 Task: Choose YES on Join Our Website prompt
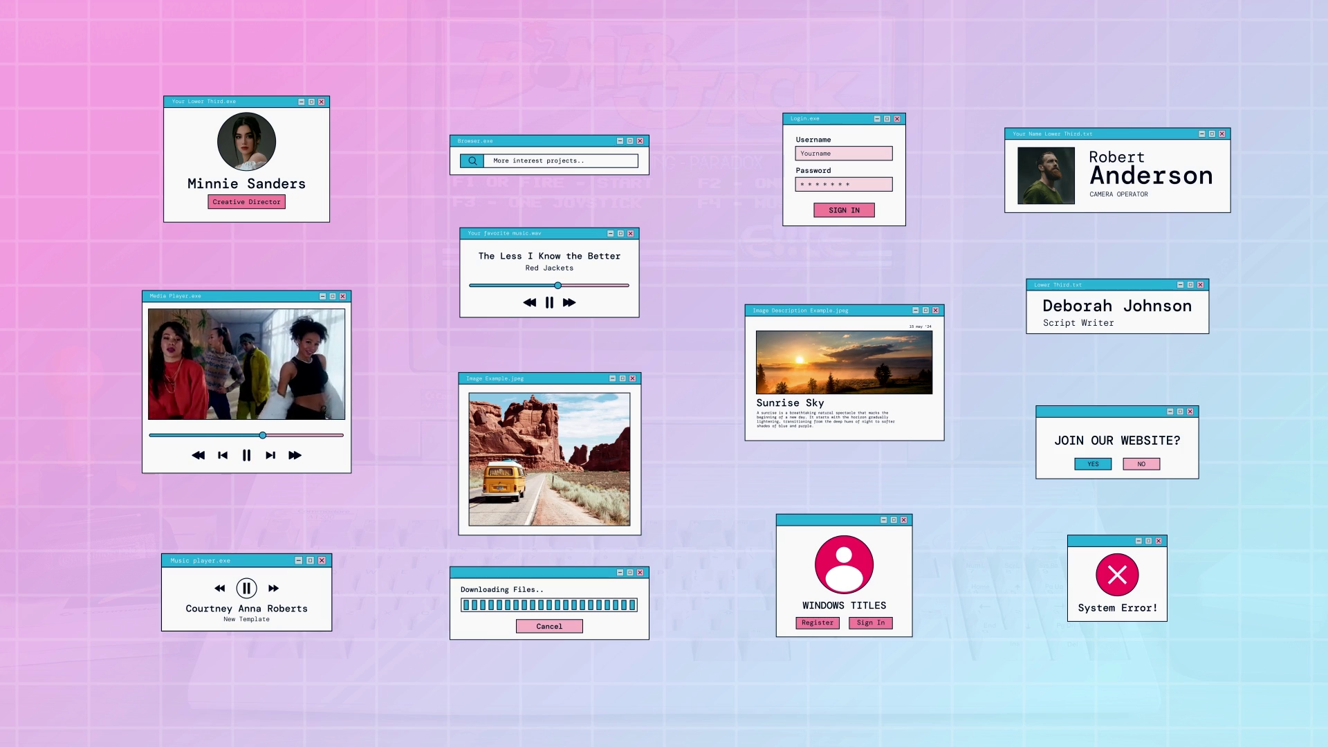1093,464
